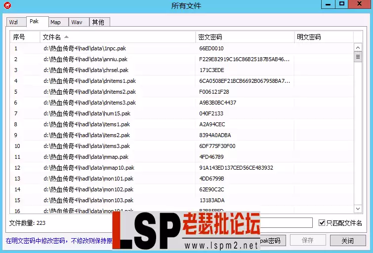Click the 保存 button
This screenshot has height=253, width=373.
308,240
